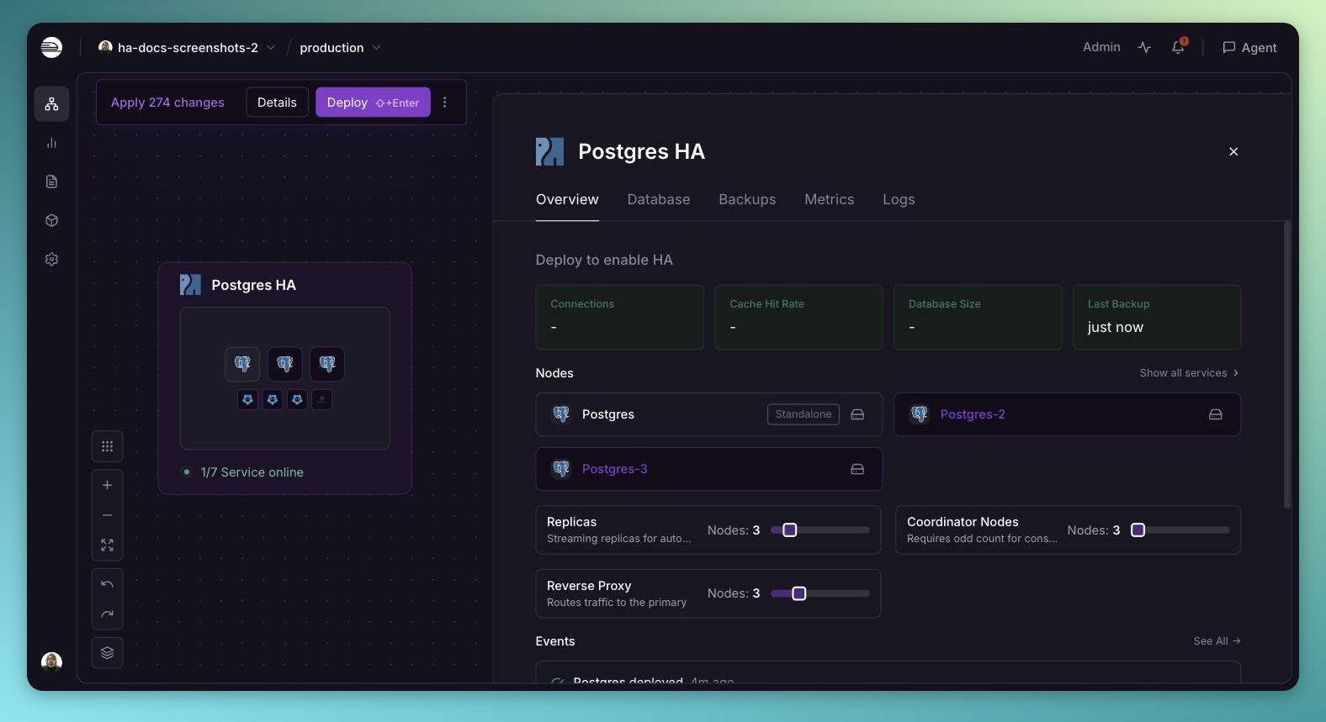Switch to the Database tab

click(659, 199)
